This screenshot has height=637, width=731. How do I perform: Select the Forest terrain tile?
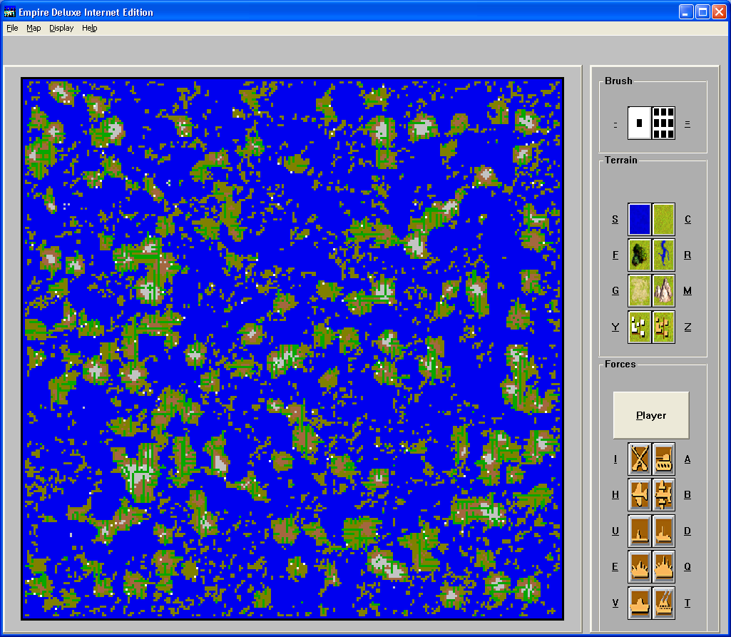[639, 255]
